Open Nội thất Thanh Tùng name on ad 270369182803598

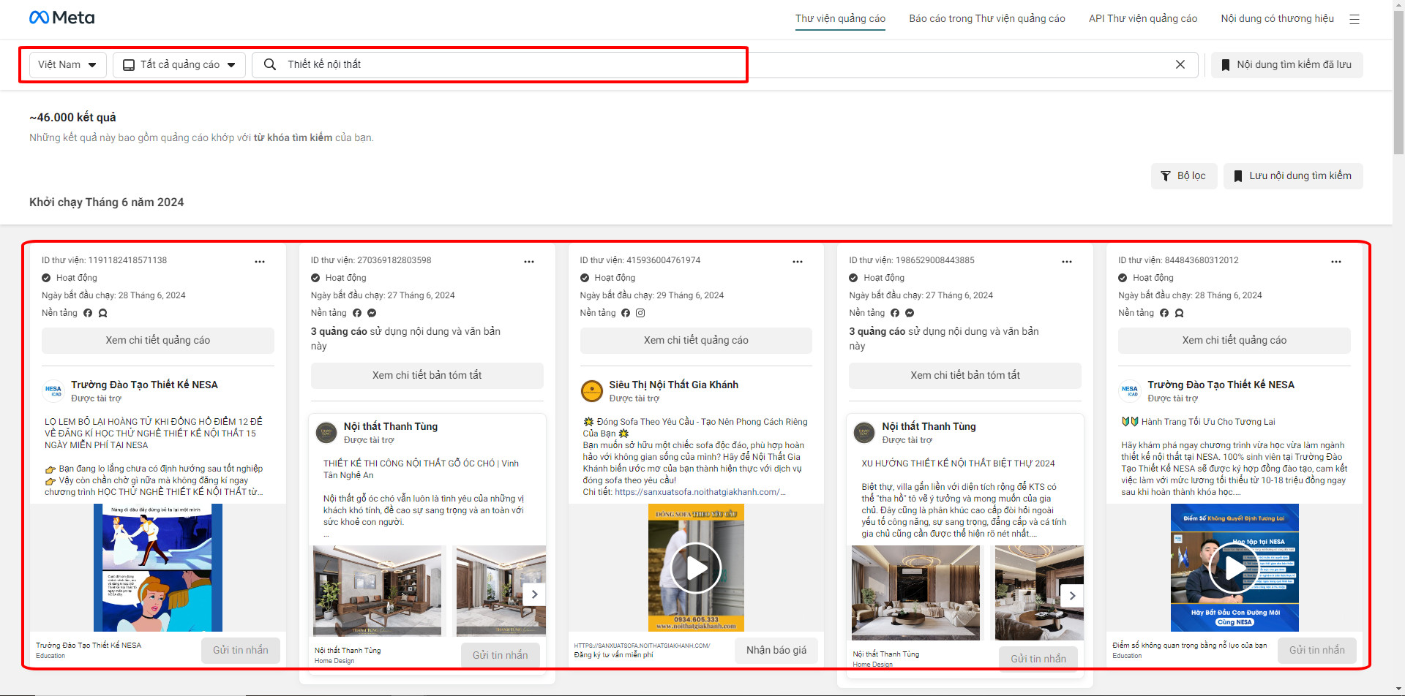click(x=391, y=426)
